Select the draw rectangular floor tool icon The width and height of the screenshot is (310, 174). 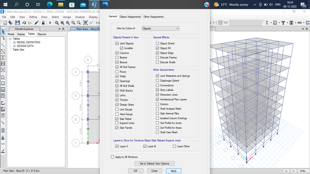tap(3, 83)
